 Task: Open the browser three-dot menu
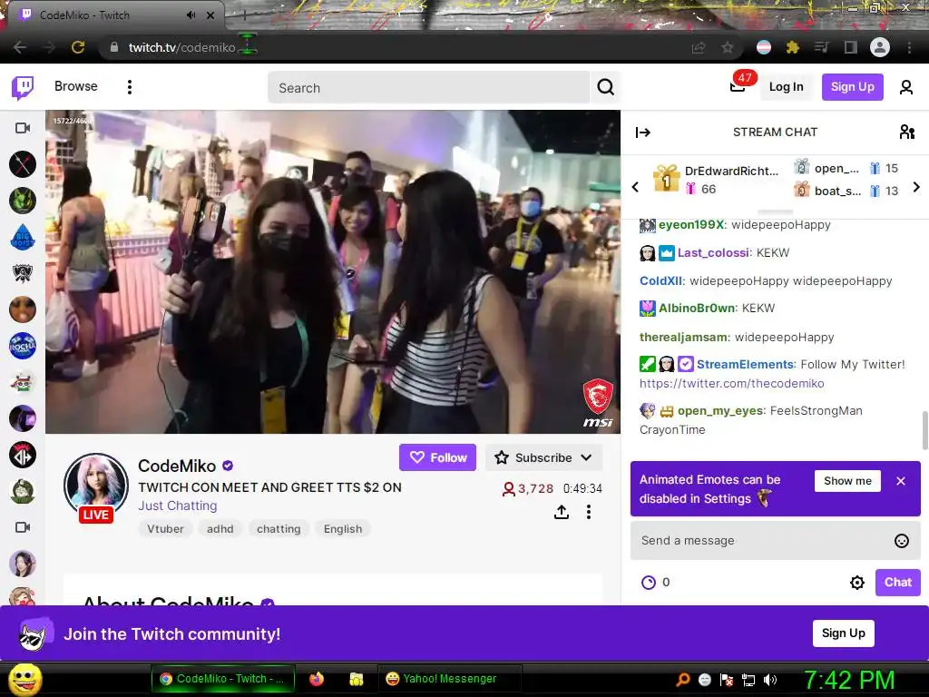pos(909,47)
